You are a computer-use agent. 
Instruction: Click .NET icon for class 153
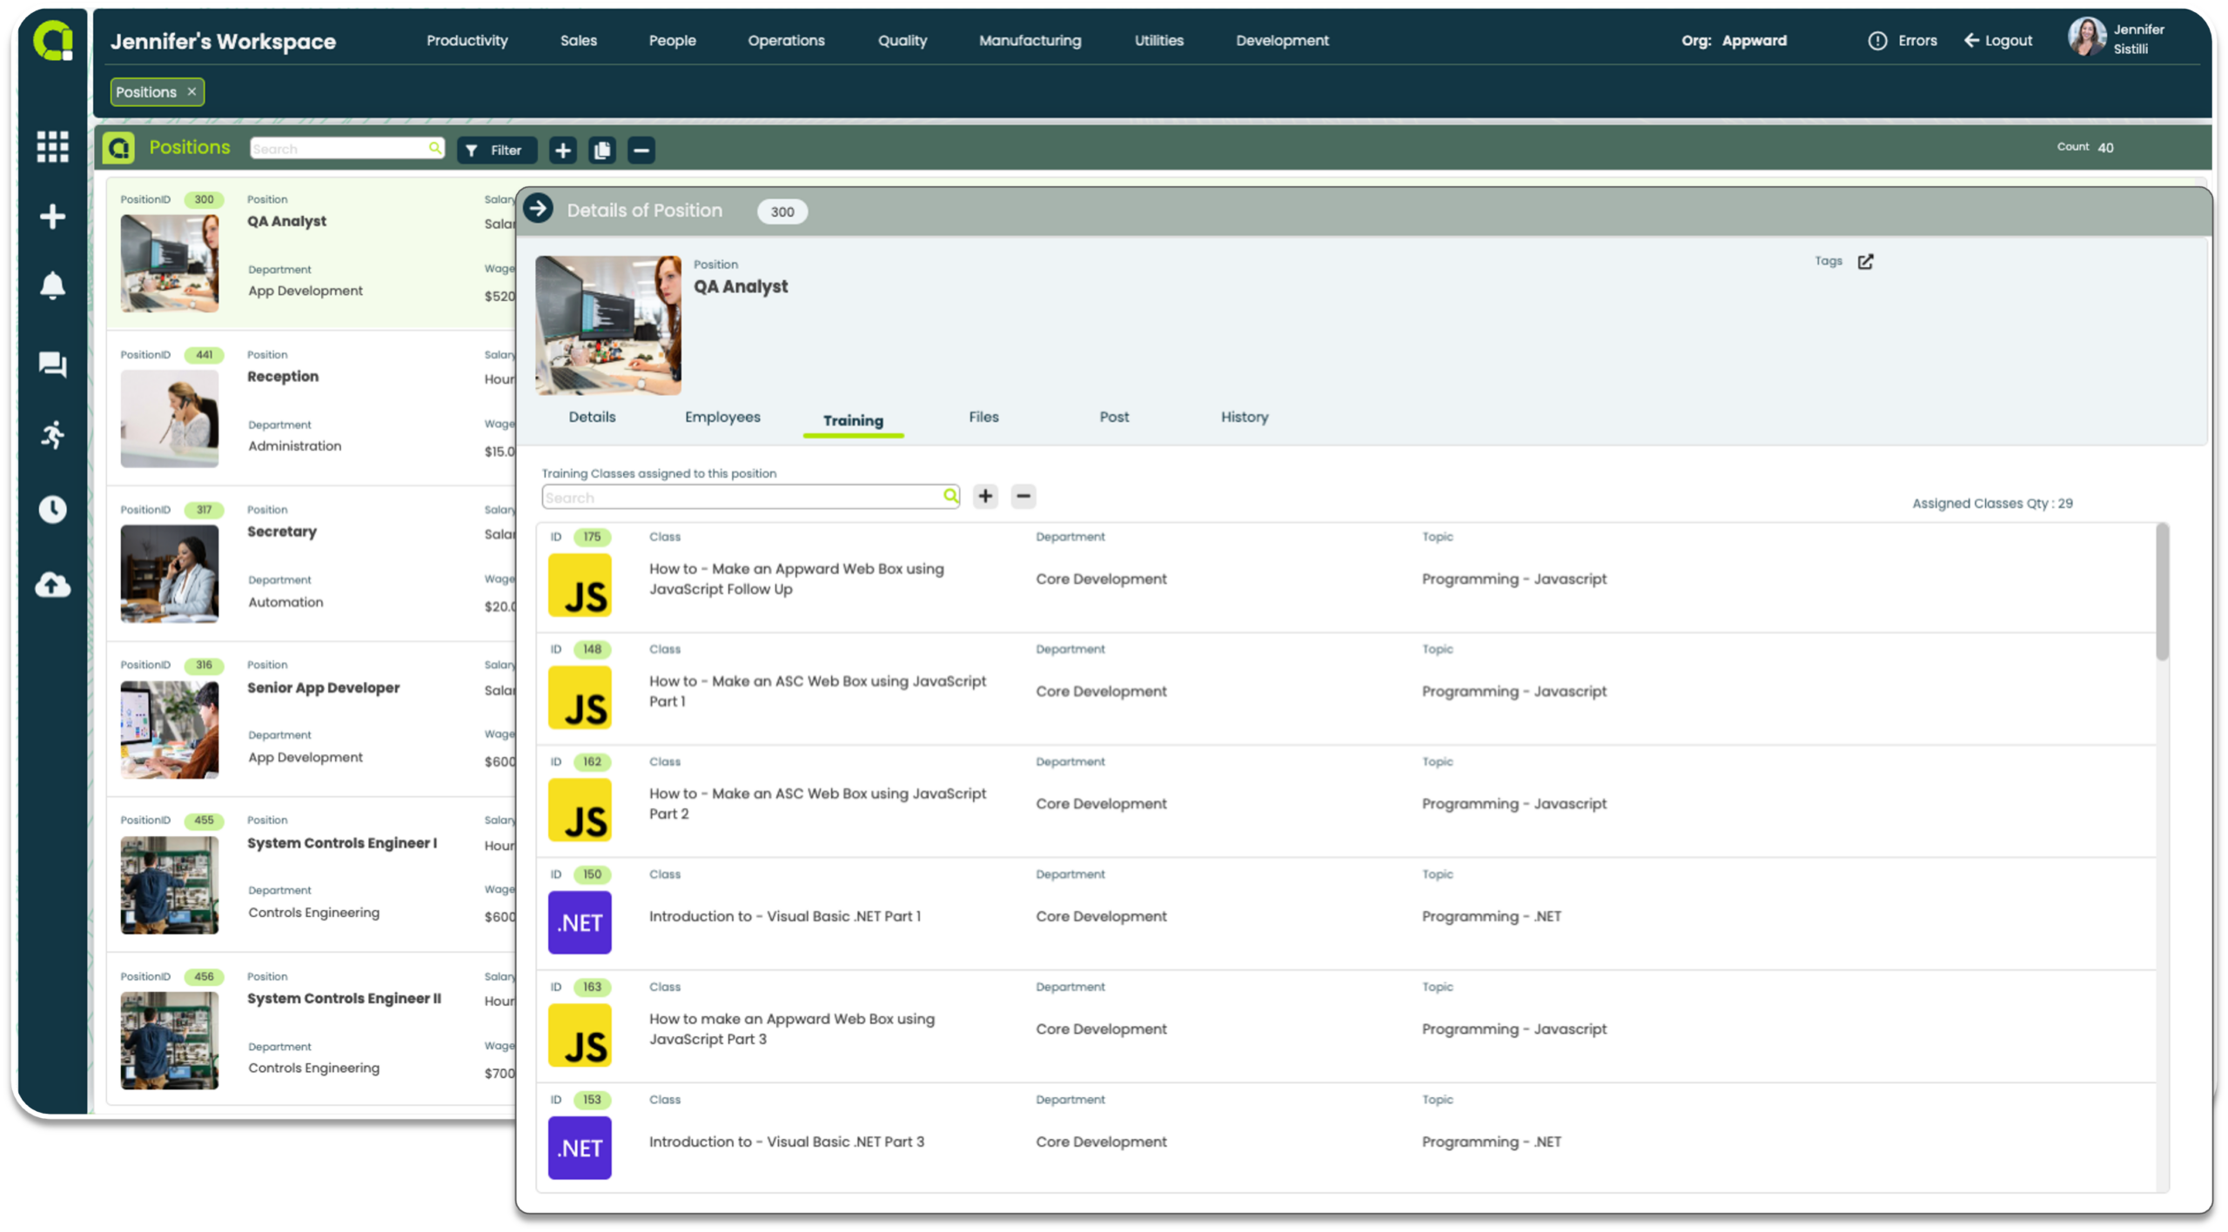580,1148
